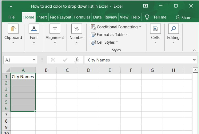Screen dimensions: 199x134
Task: Click the Cell Styles icon
Action: 93,42
